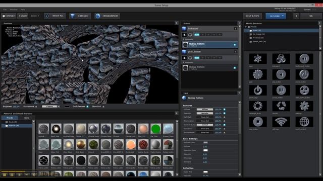The width and height of the screenshot is (323, 181).
Task: Click the Diffuse texture slot
Action: point(205,110)
